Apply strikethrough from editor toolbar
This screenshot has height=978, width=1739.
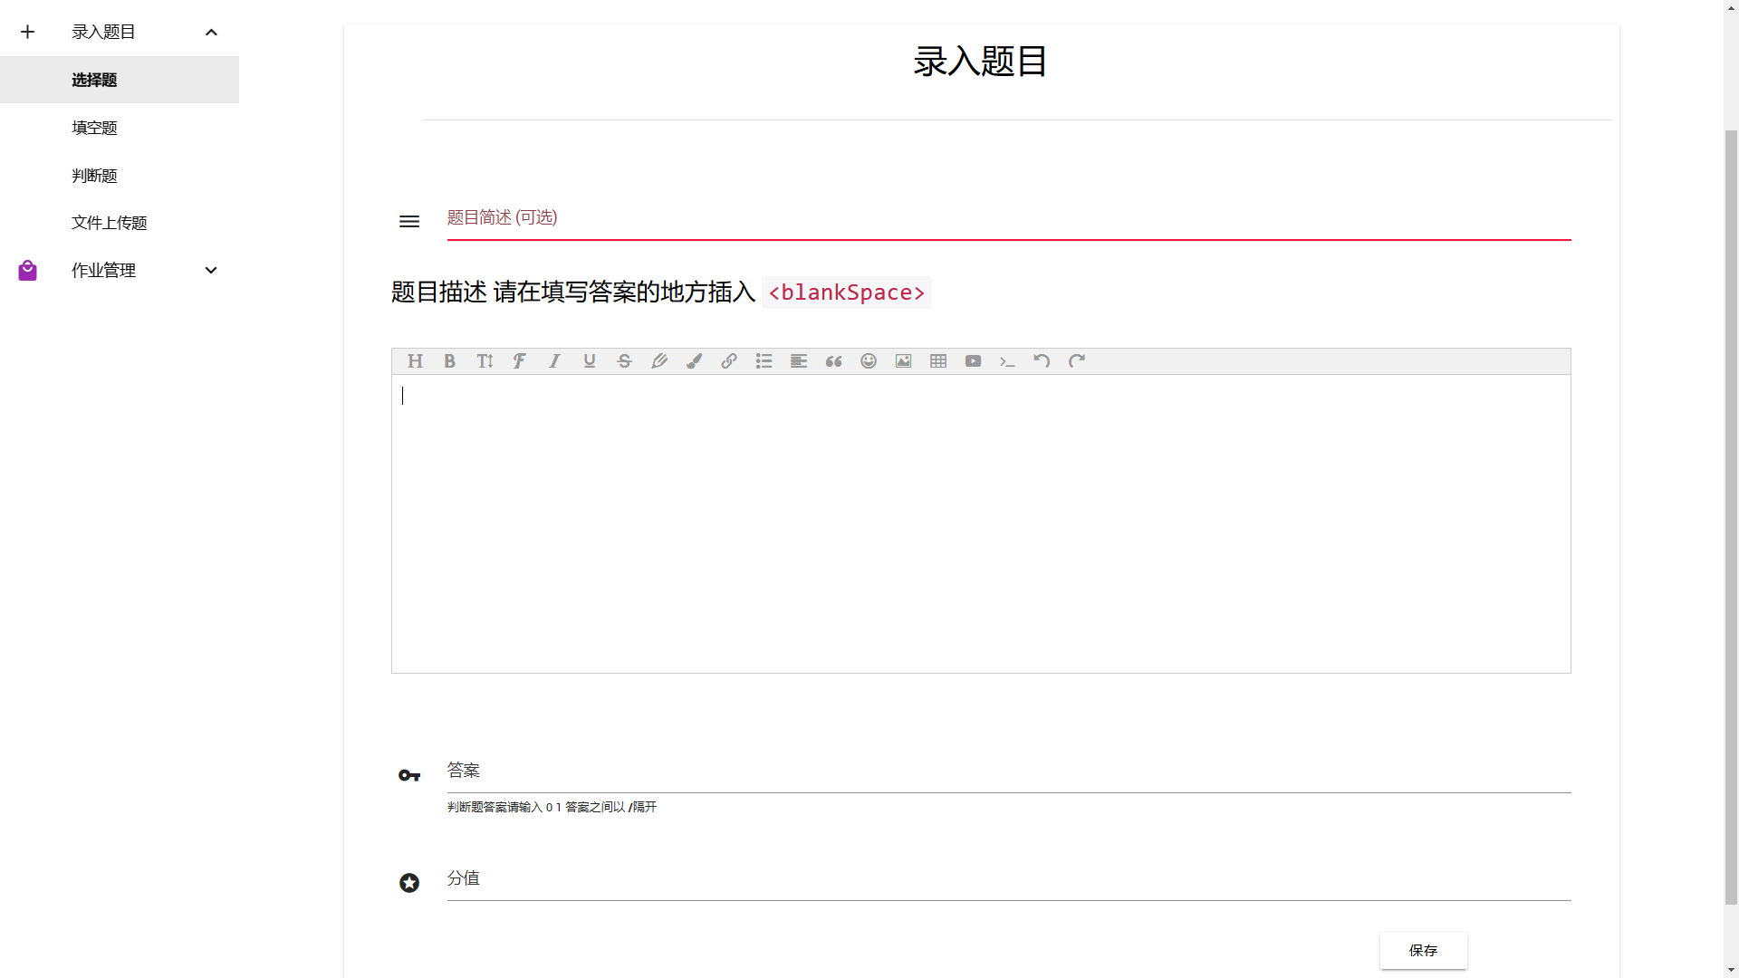pyautogui.click(x=624, y=361)
